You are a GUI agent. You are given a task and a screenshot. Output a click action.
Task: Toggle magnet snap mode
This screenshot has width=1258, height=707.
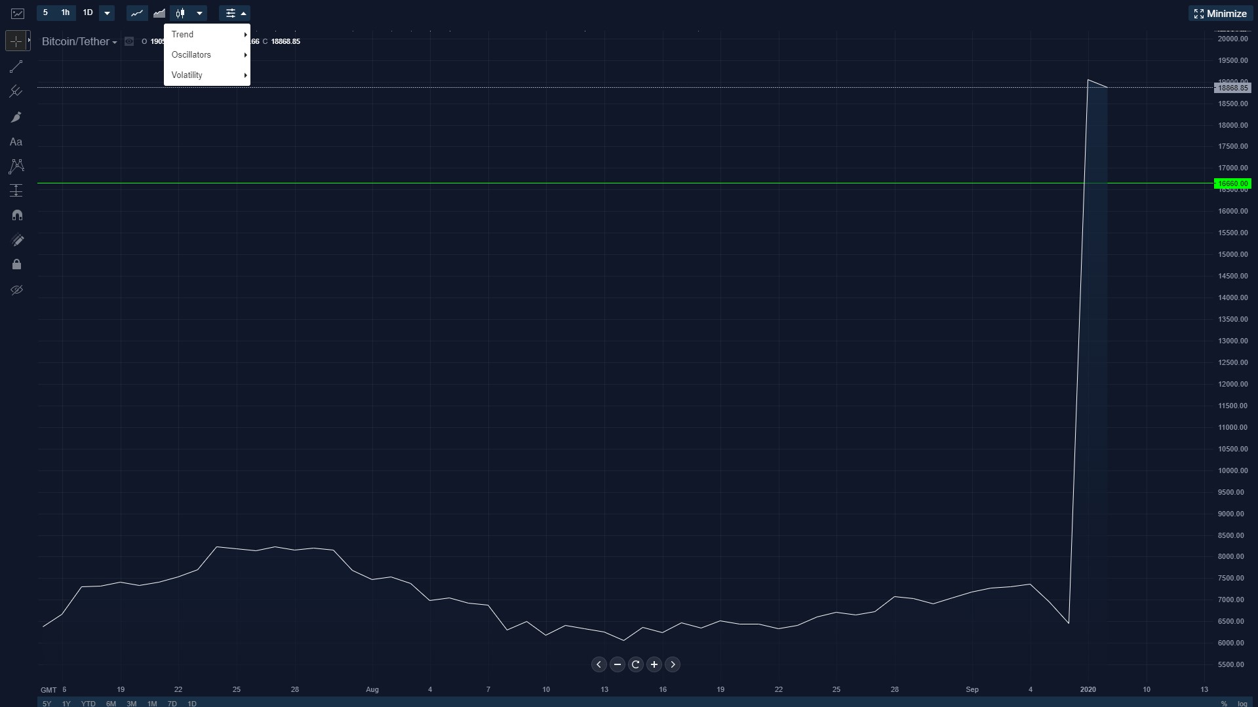pyautogui.click(x=16, y=216)
